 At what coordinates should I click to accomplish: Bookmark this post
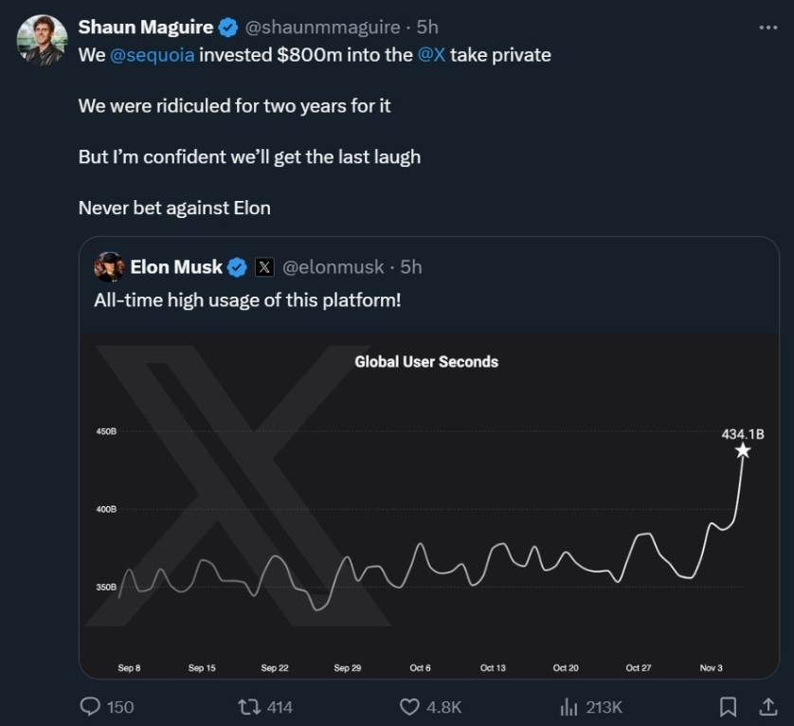[x=729, y=707]
